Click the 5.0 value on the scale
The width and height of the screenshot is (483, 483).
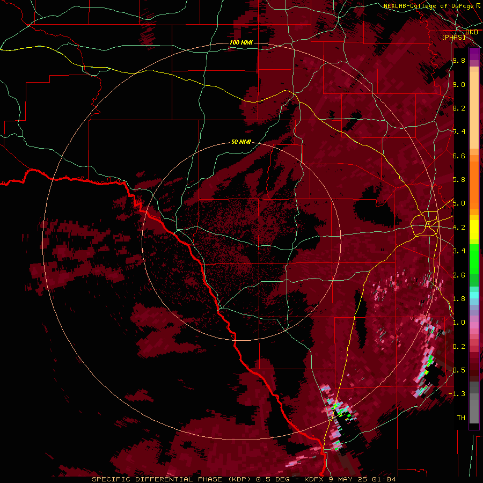[x=459, y=203]
